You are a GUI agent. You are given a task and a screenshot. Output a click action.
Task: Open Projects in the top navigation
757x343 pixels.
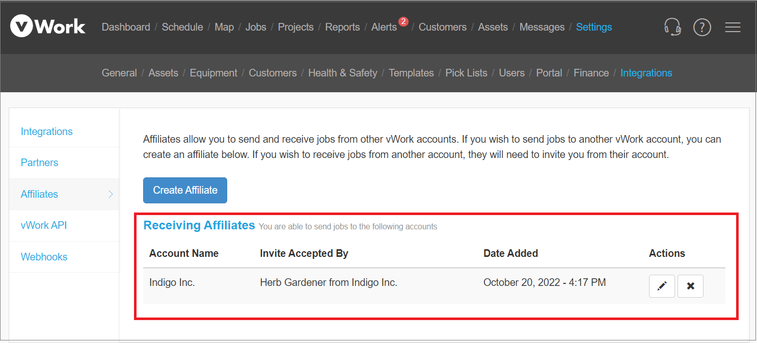pyautogui.click(x=296, y=27)
